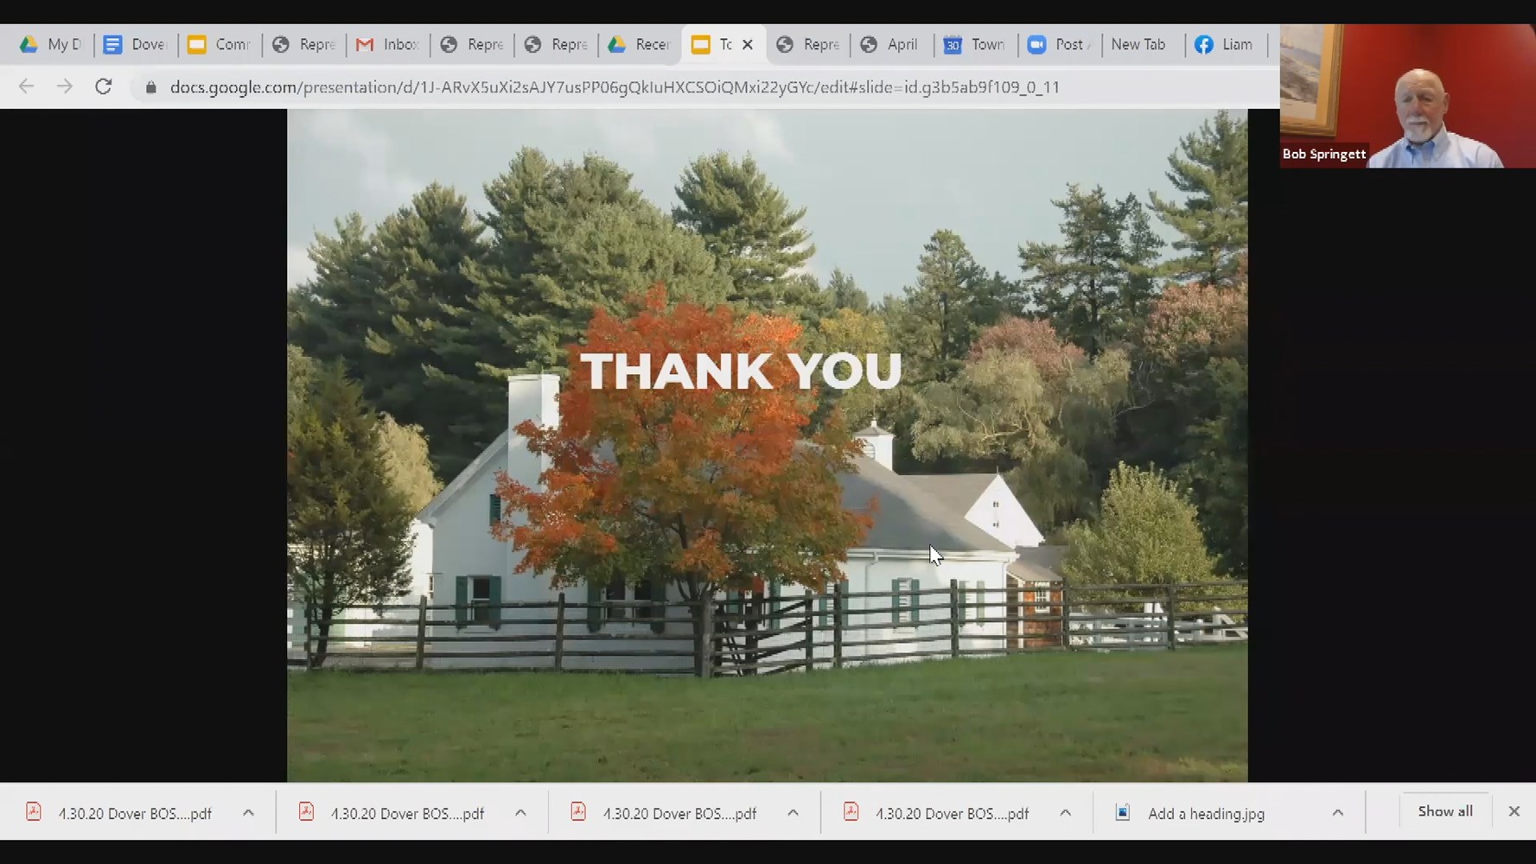Click the browser forward arrow
Screen dimensions: 1536x864
pos(65,86)
